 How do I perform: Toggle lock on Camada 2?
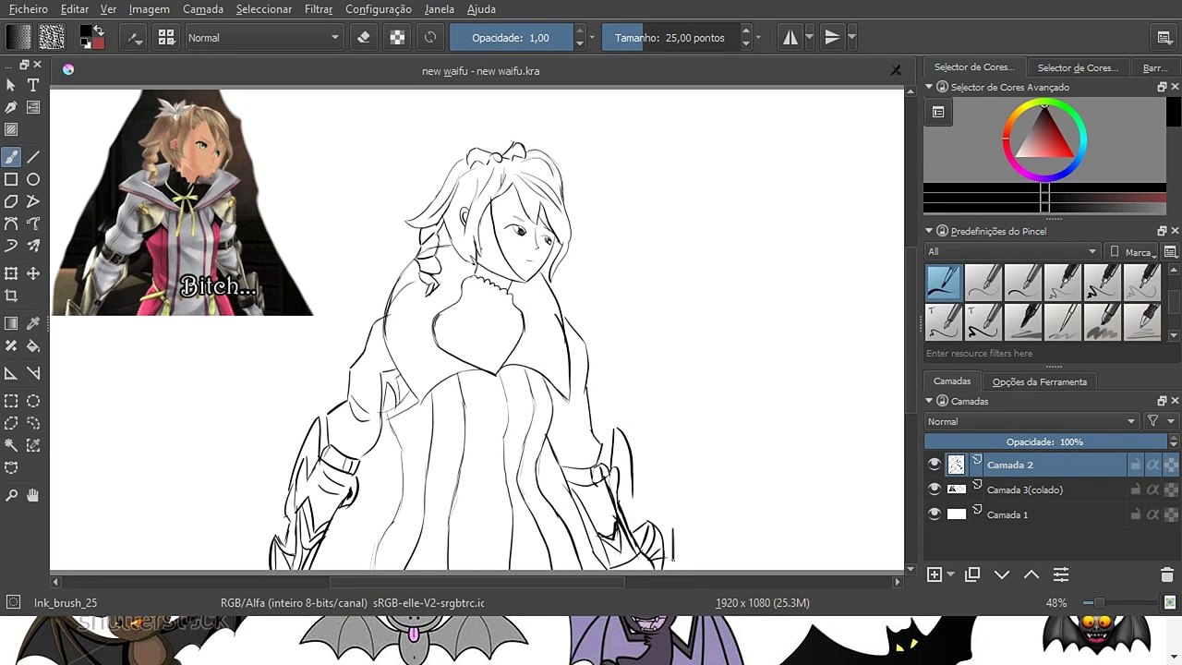(1136, 465)
